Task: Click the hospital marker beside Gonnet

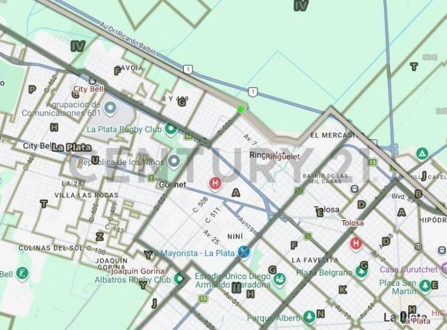Action: point(215,183)
